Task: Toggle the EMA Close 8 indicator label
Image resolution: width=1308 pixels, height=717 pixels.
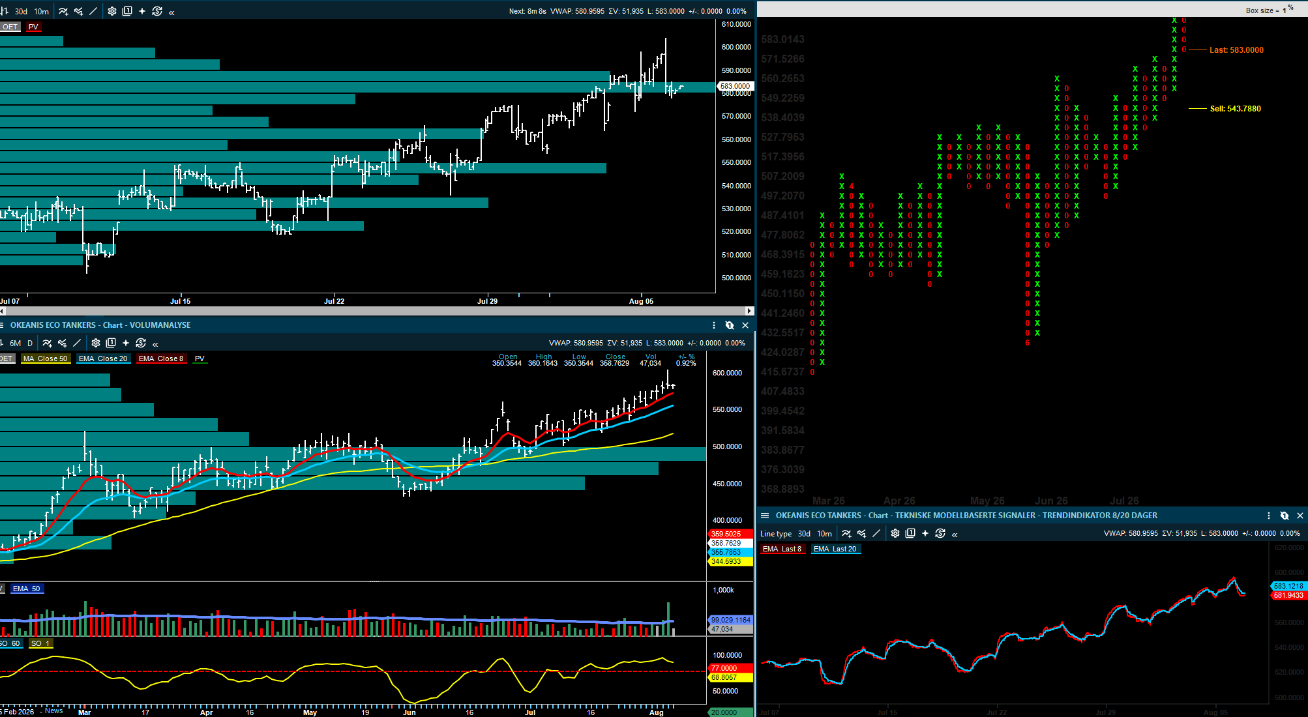Action: 161,358
